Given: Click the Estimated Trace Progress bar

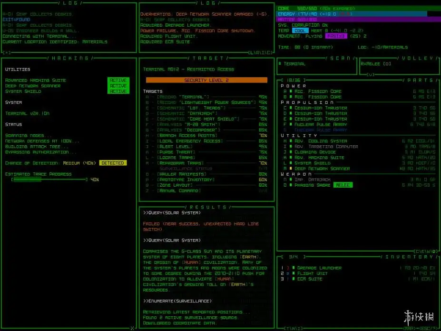Looking at the screenshot, I should click(49, 180).
